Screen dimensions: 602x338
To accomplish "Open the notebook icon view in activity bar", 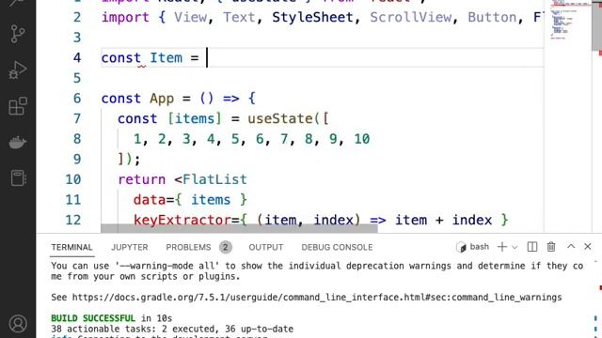I will [x=18, y=178].
